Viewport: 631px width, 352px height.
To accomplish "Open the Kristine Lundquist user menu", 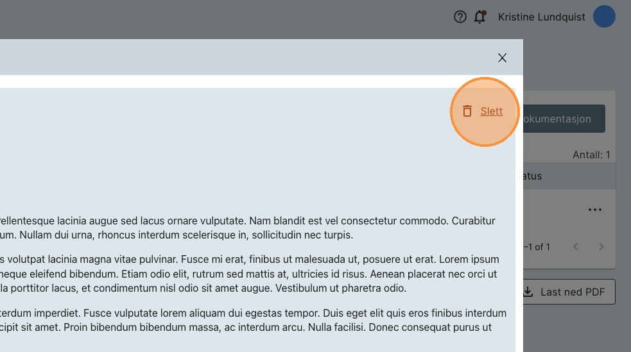I will pyautogui.click(x=541, y=17).
